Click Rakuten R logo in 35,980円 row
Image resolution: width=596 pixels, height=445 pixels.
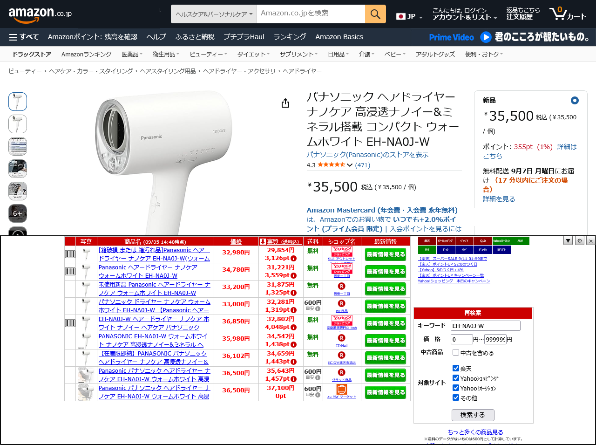pos(342,338)
